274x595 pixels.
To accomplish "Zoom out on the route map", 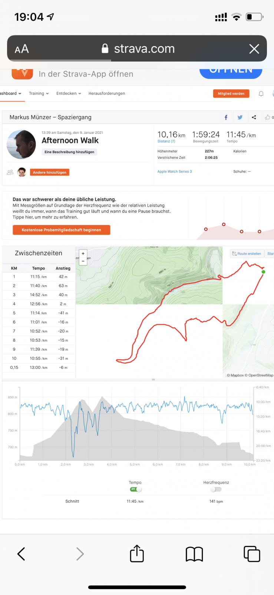I will [x=83, y=261].
